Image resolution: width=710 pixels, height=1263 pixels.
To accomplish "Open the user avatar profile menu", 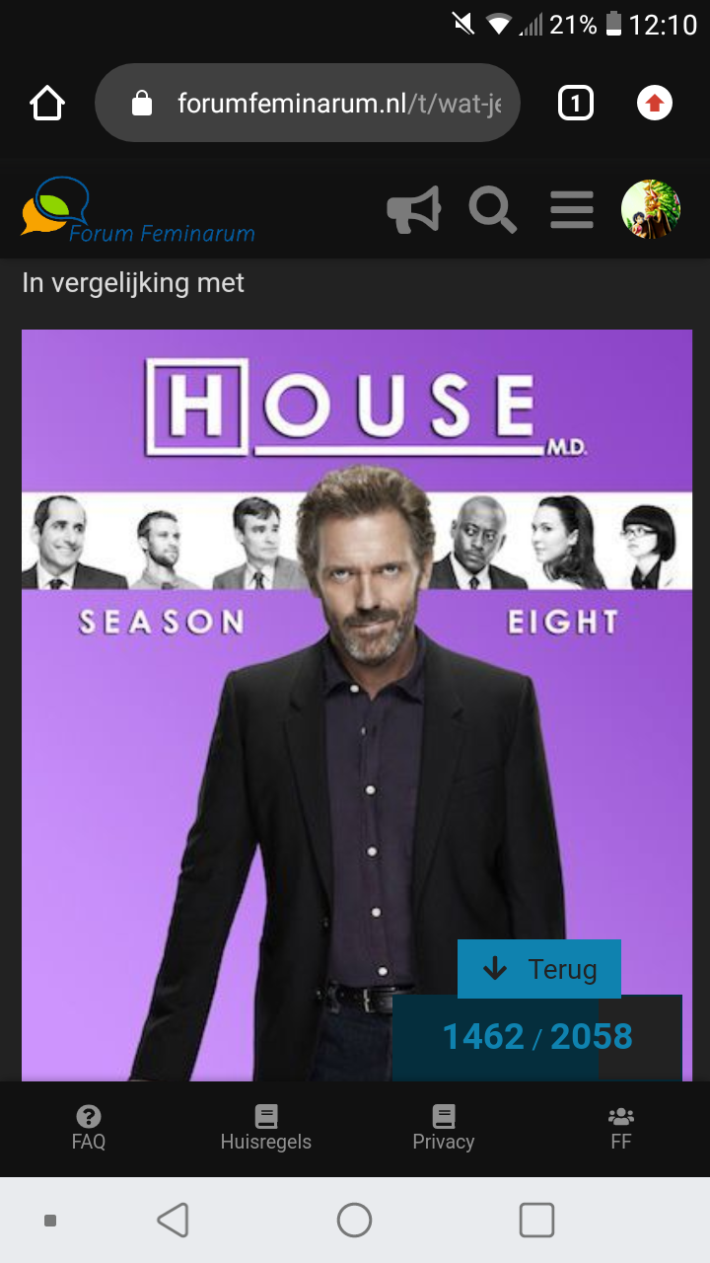I will click(x=651, y=209).
